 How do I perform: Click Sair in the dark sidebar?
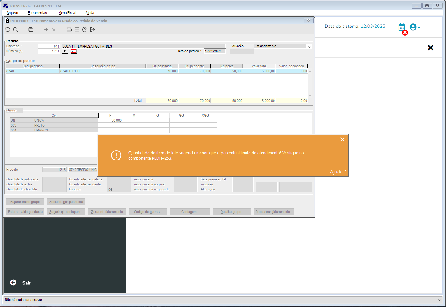(x=26, y=283)
